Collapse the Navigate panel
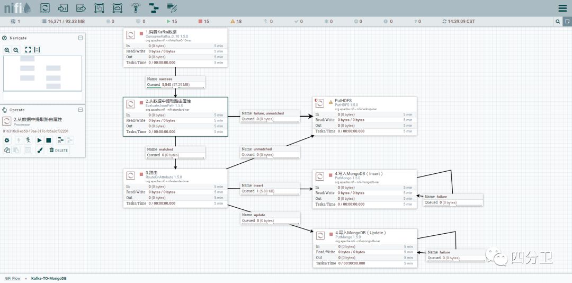The image size is (572, 283). point(81,38)
